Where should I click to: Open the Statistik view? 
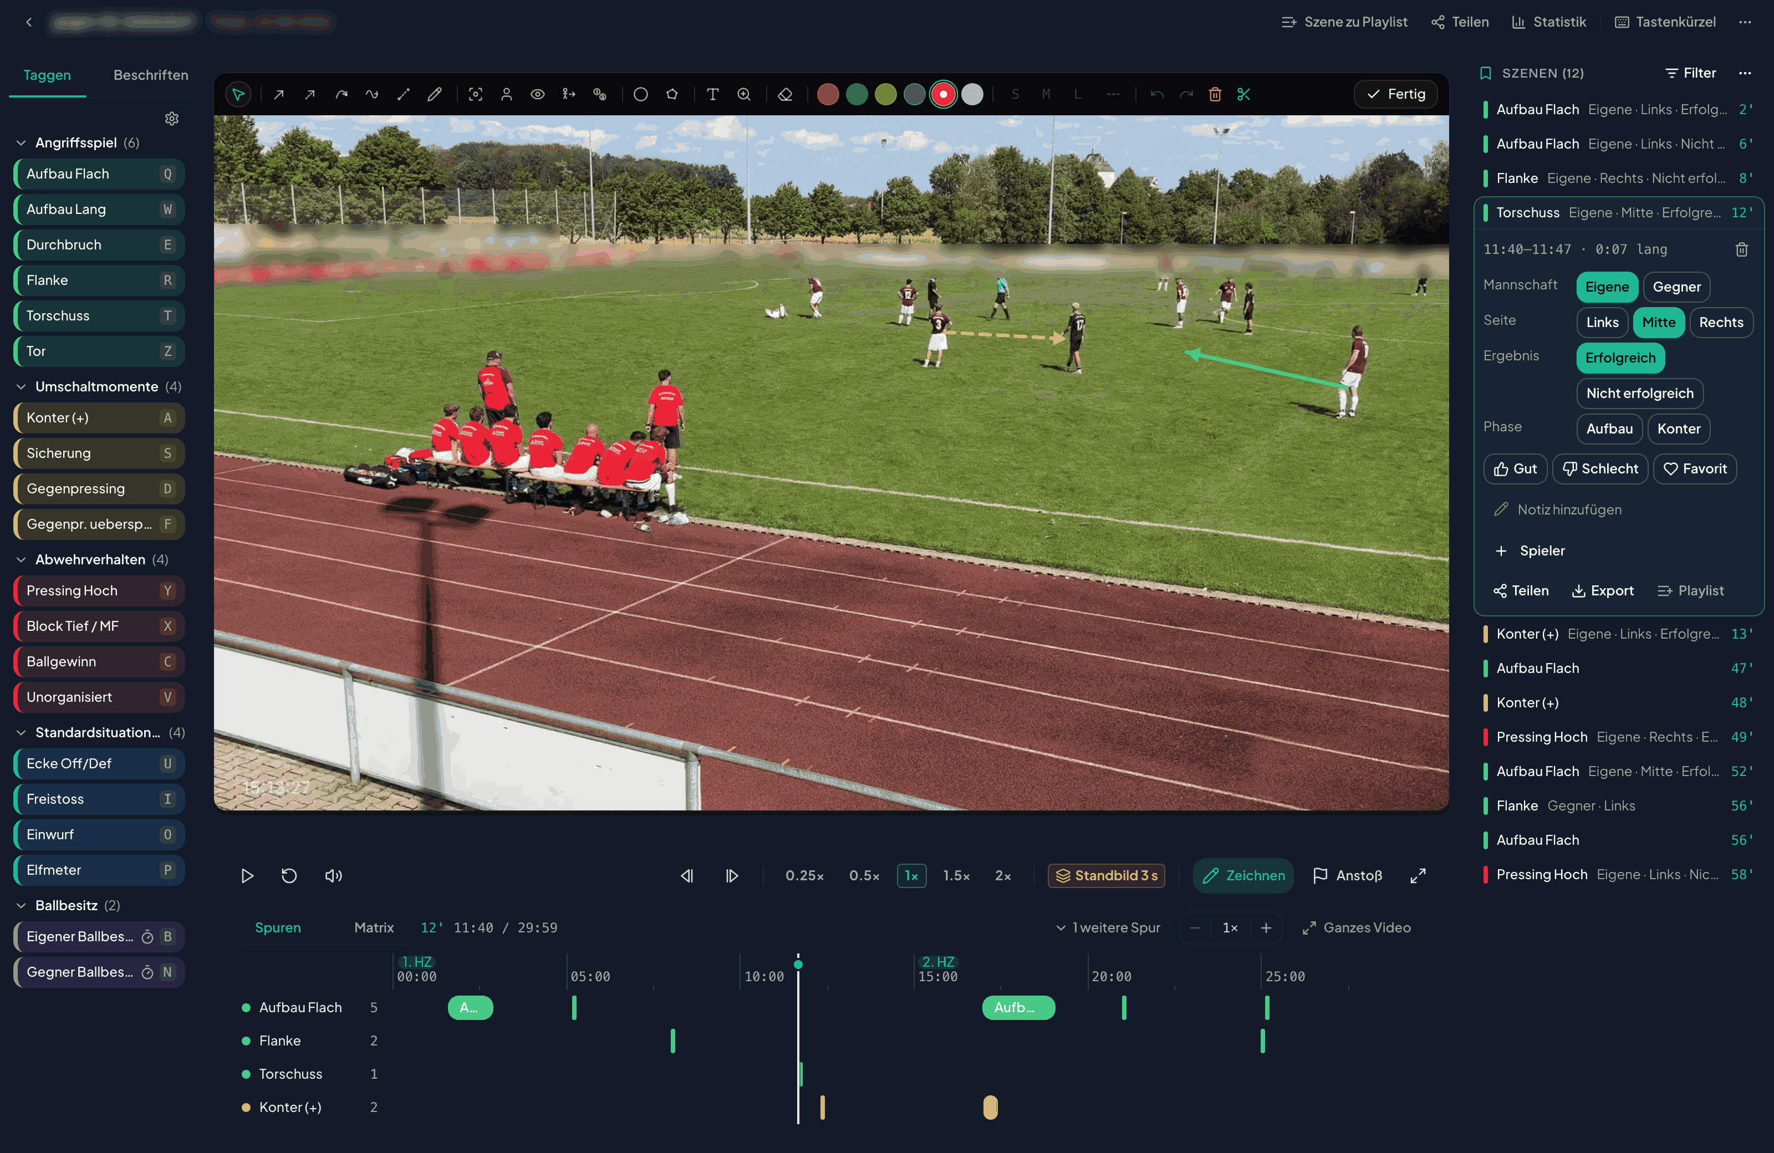point(1548,22)
